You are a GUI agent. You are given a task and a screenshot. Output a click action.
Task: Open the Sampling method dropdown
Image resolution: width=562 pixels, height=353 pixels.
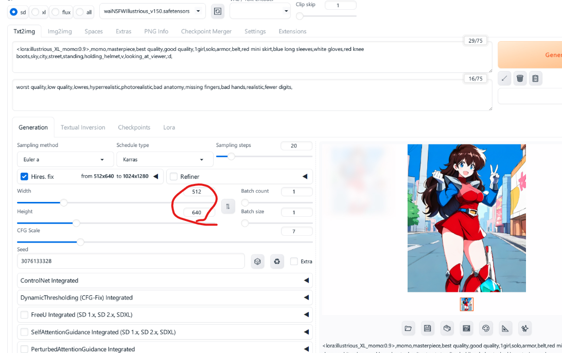65,159
